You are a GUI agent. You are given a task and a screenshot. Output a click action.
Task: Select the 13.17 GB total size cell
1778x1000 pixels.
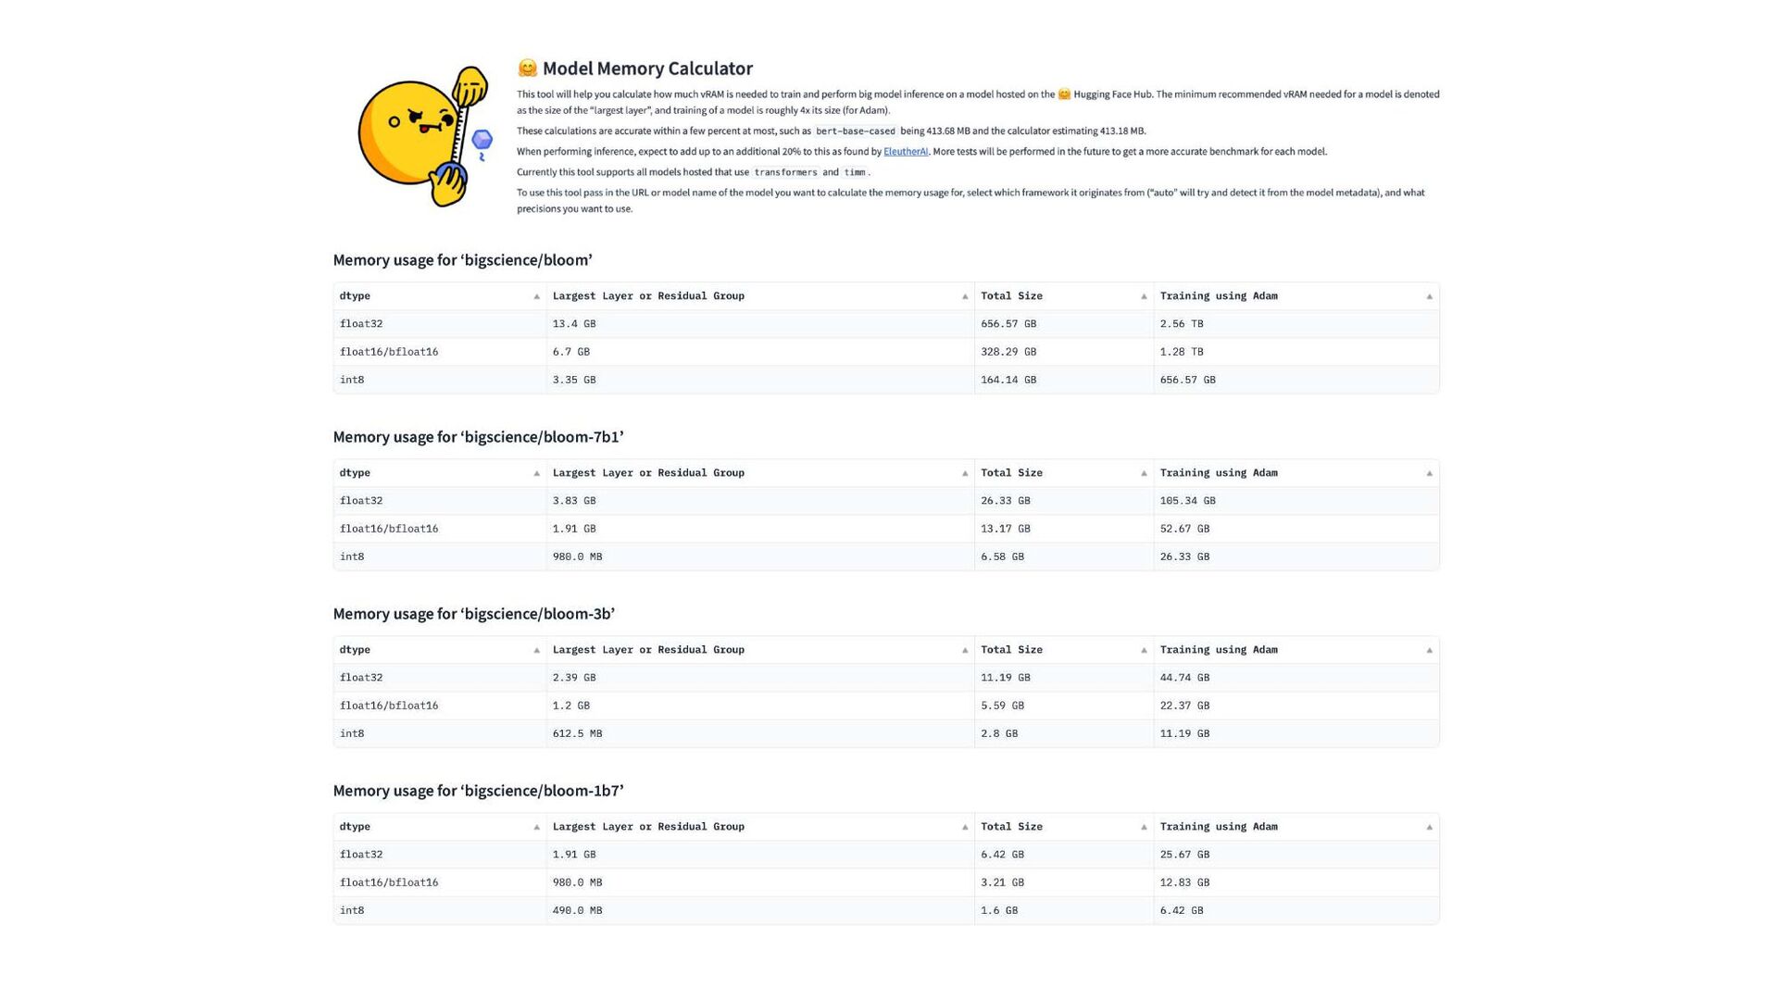tap(1064, 529)
